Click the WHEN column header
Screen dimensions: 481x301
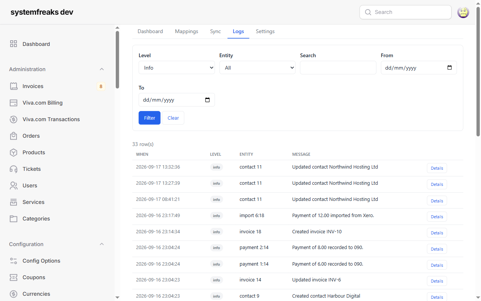(142, 154)
